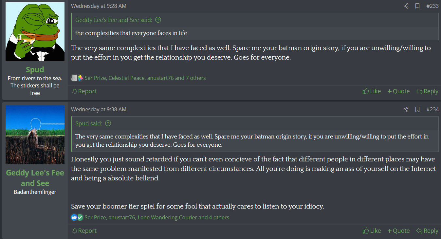Quote post #234
The height and width of the screenshot is (239, 441).
[398, 231]
